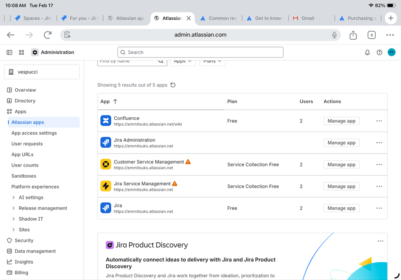Reload the page with the refresh icon
The width and height of the screenshot is (401, 280).
click(48, 35)
